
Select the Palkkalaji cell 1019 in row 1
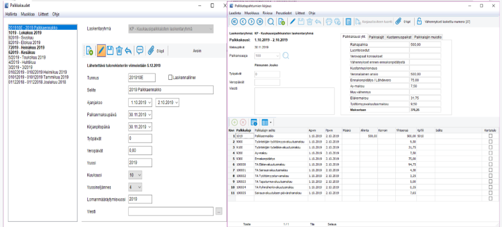[x=244, y=136]
